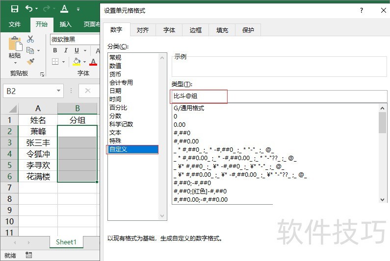Image resolution: width=390 pixels, height=261 pixels.
Task: Switch to the 对齐 tab
Action: tap(143, 30)
